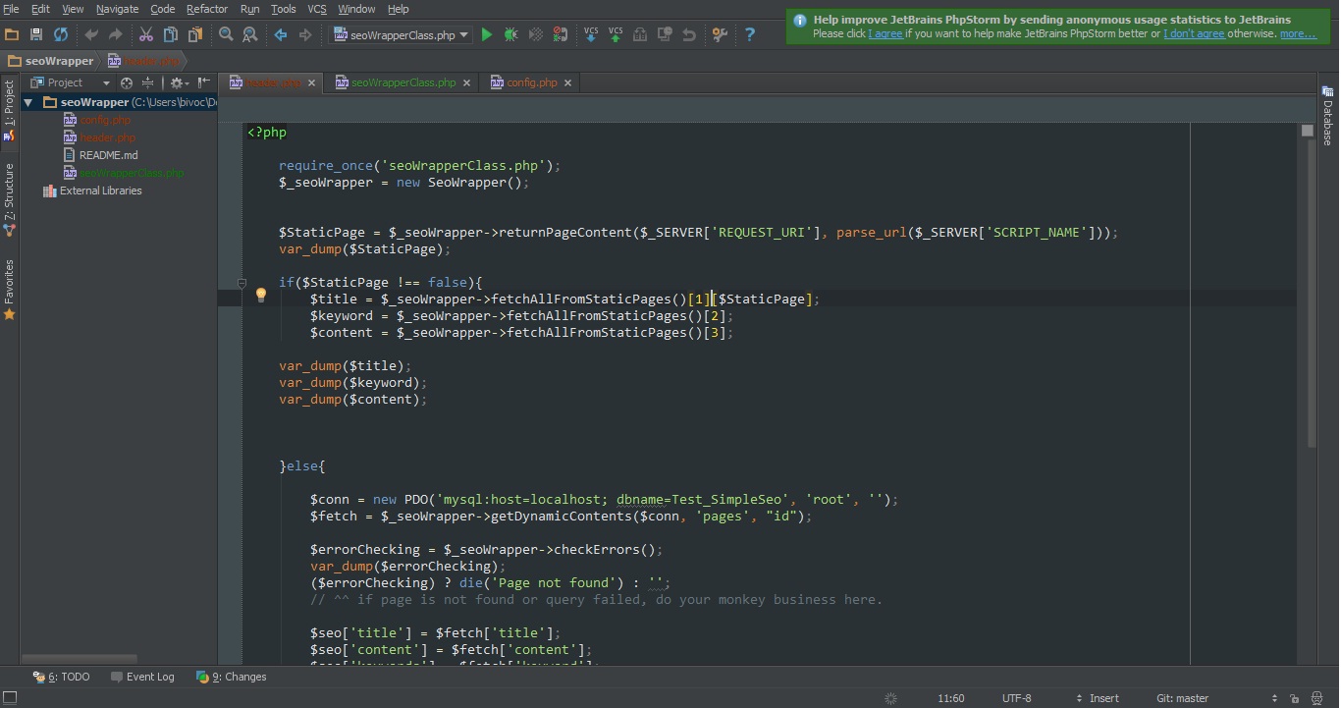This screenshot has width=1341, height=708.
Task: Click seoWrapper in the navigation breadcrumb
Action: (x=51, y=61)
